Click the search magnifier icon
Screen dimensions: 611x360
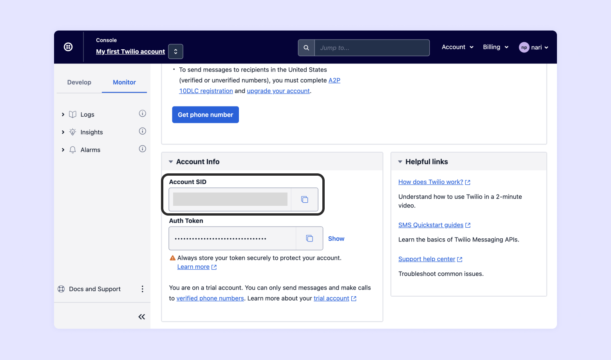coord(306,48)
